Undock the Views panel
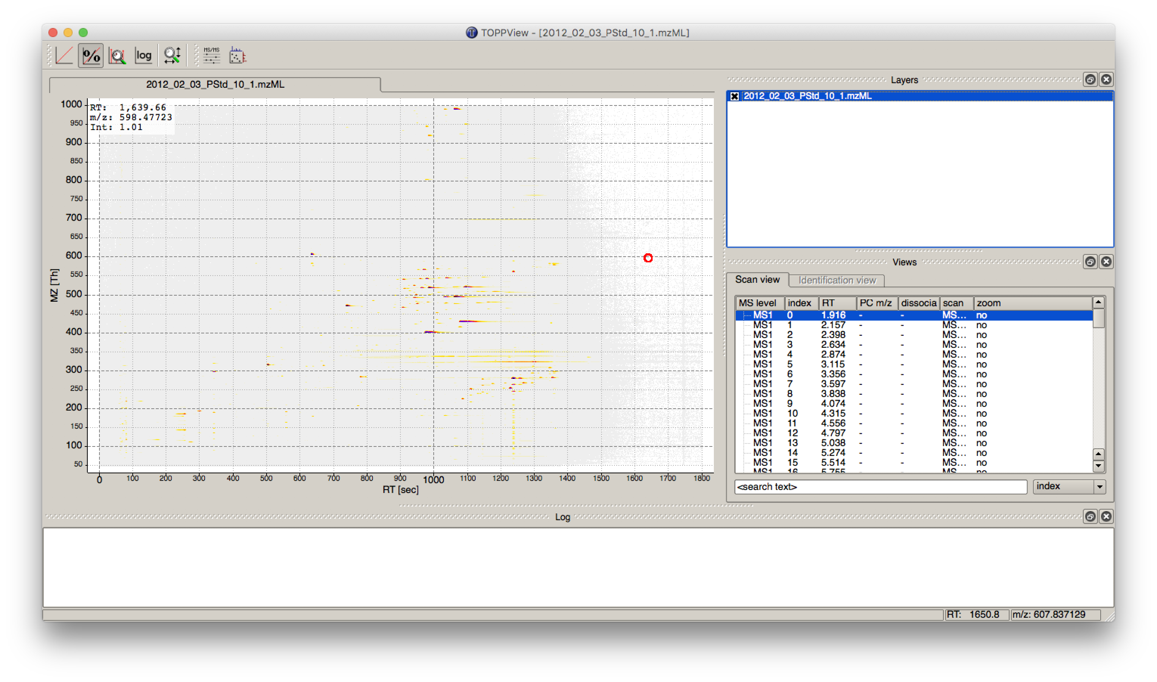This screenshot has width=1157, height=682. coord(1090,262)
